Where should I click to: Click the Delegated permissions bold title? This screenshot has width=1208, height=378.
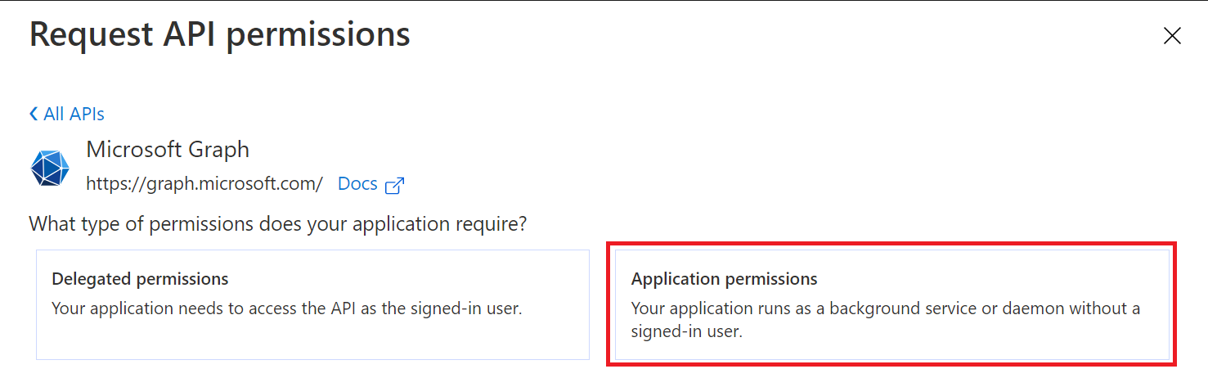point(140,279)
